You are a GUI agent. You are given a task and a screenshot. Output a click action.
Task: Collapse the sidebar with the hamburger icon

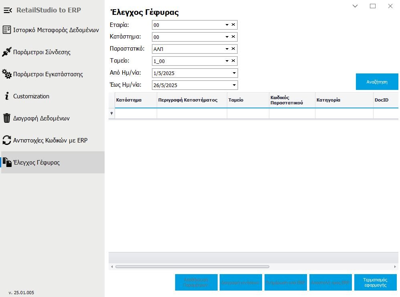8,10
